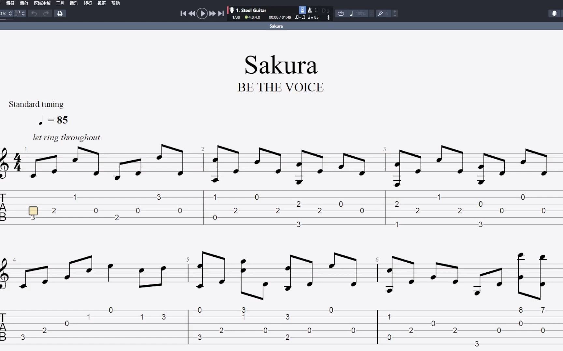The image size is (563, 351).
Task: Enable loop playback
Action: (x=341, y=13)
